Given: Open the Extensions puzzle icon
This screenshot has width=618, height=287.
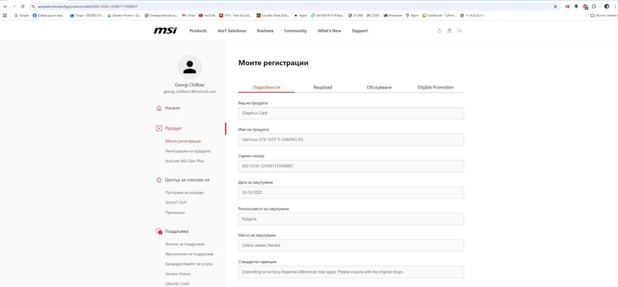Looking at the screenshot, I should click(x=594, y=6).
